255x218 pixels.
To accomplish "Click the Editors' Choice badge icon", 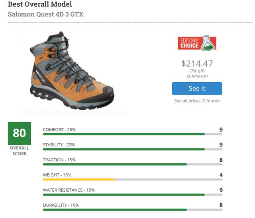I will pos(197,43).
